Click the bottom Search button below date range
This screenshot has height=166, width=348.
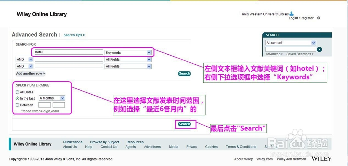(x=184, y=124)
